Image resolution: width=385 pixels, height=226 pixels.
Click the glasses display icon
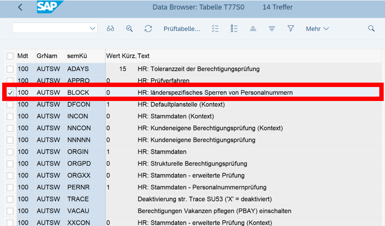tap(110, 29)
